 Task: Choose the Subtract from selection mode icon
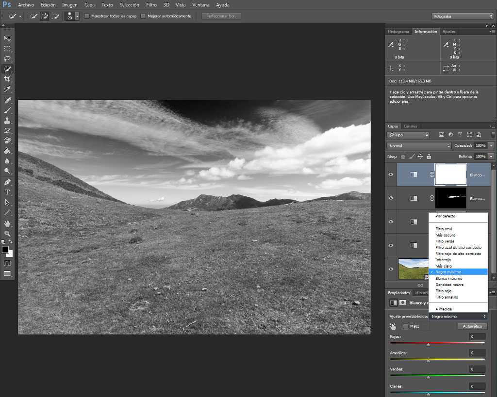tap(55, 16)
